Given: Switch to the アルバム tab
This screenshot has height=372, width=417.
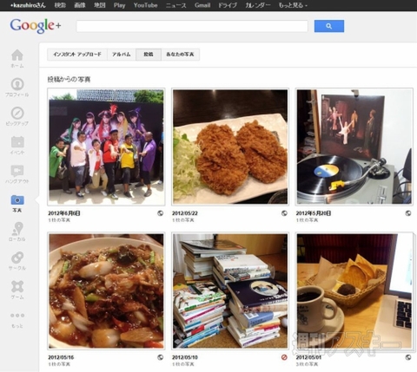Looking at the screenshot, I should coord(122,55).
